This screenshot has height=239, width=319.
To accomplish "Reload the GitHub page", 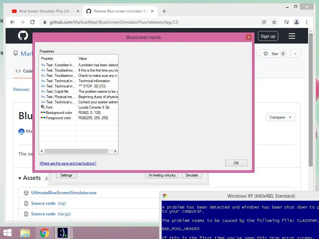I will tap(32, 22).
